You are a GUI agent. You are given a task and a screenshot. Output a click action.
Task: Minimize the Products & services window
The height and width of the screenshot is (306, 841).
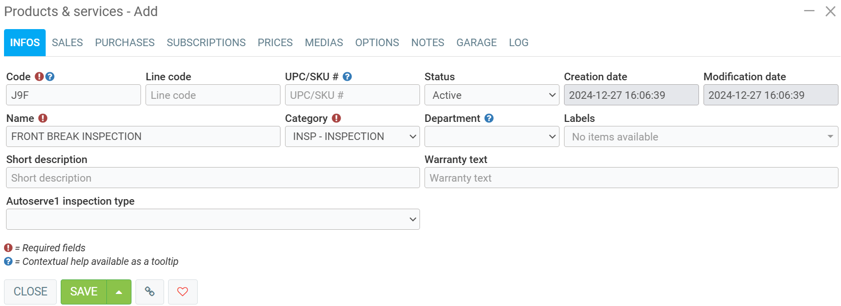(x=809, y=11)
